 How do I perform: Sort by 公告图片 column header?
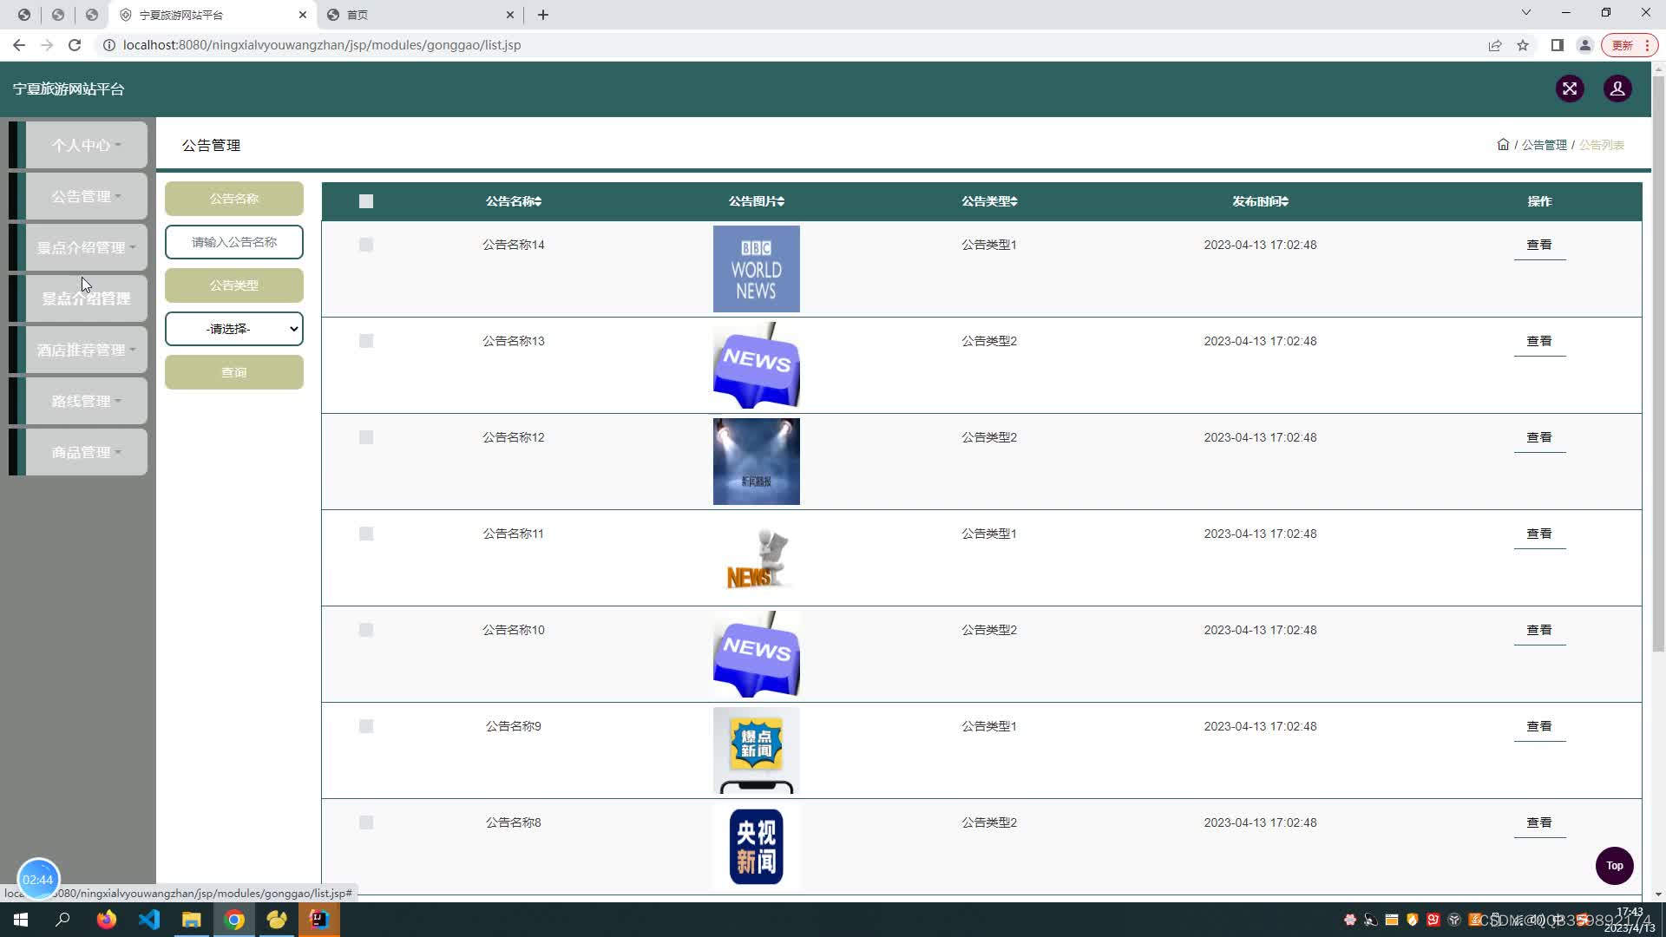click(x=757, y=201)
